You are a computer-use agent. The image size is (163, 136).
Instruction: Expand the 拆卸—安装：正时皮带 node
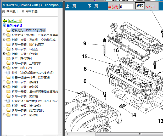pos(4,63)
